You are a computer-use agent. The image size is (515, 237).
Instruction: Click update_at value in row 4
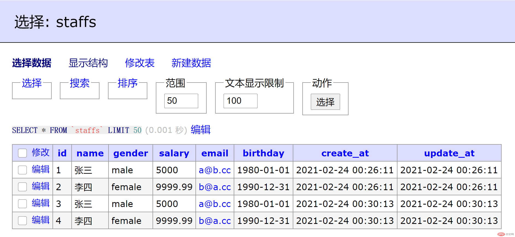[x=449, y=221]
